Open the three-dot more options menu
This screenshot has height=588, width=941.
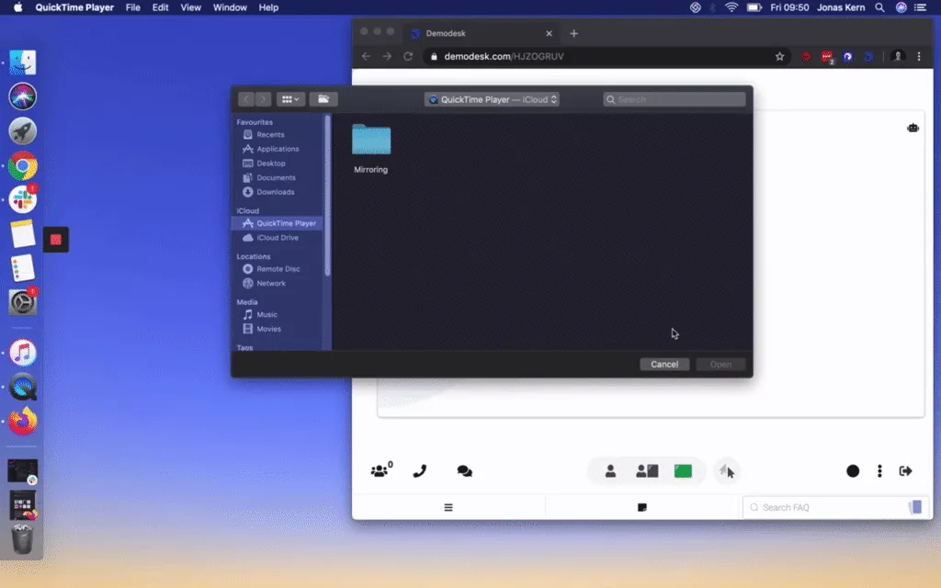click(879, 471)
